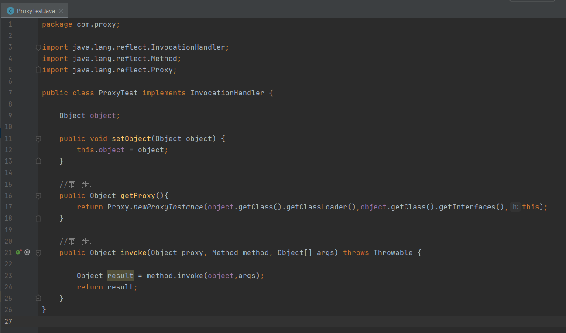Click InvocationHandler in the class declaration
Image resolution: width=566 pixels, height=333 pixels.
tap(227, 92)
